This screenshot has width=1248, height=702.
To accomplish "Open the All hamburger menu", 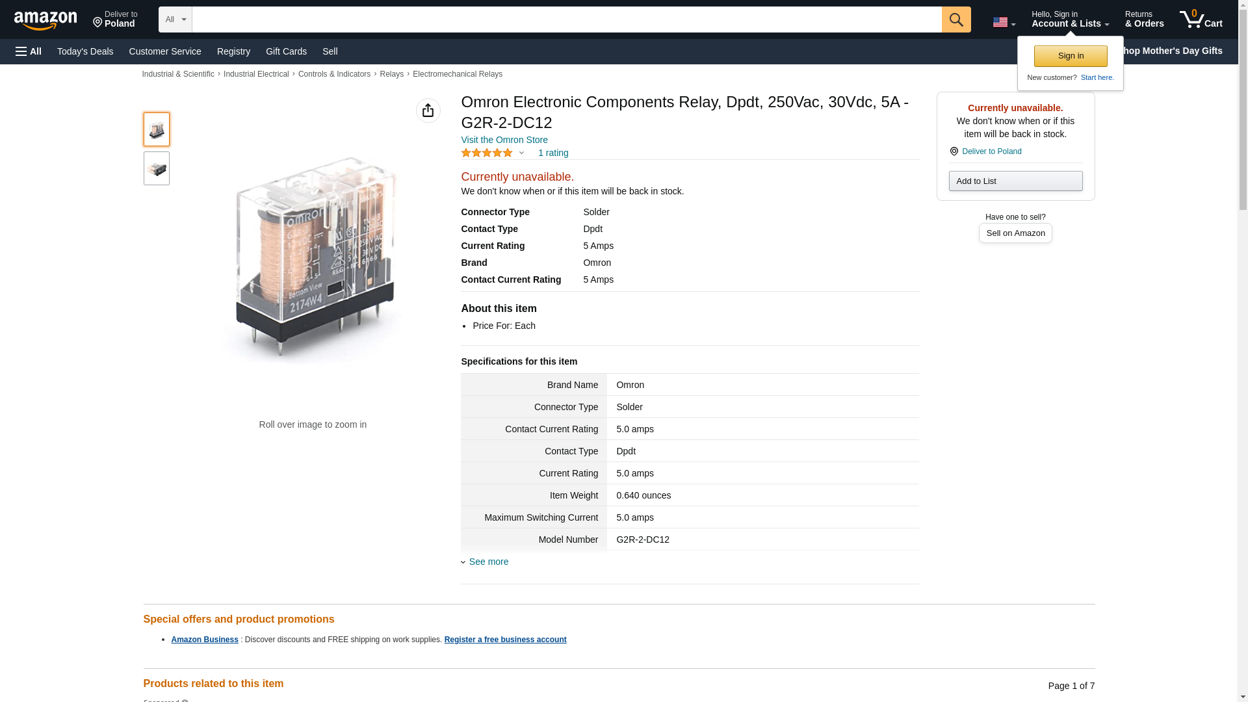I will (x=29, y=51).
